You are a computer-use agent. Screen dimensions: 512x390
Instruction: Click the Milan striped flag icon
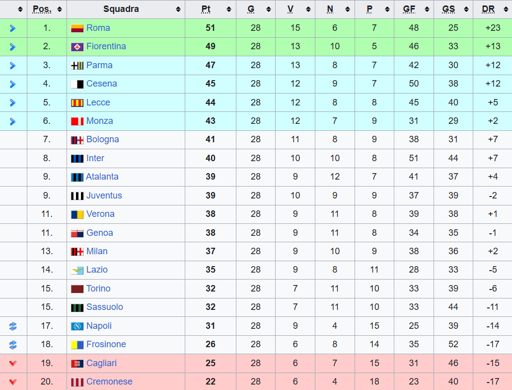point(77,252)
